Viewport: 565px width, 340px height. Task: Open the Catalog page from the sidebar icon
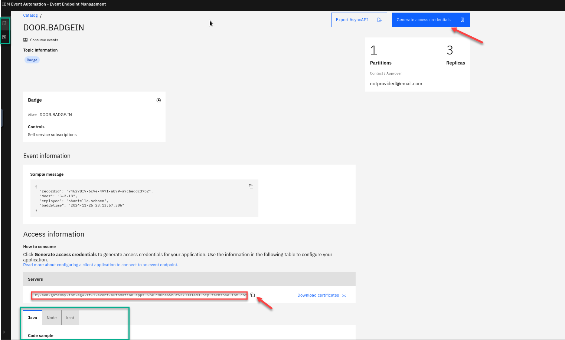4,23
